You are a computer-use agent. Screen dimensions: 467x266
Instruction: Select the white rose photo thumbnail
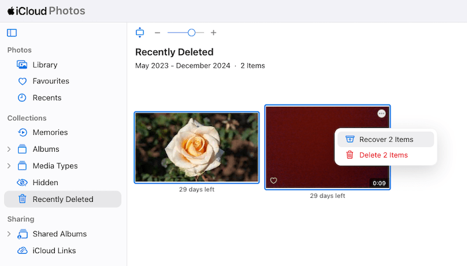click(x=197, y=148)
